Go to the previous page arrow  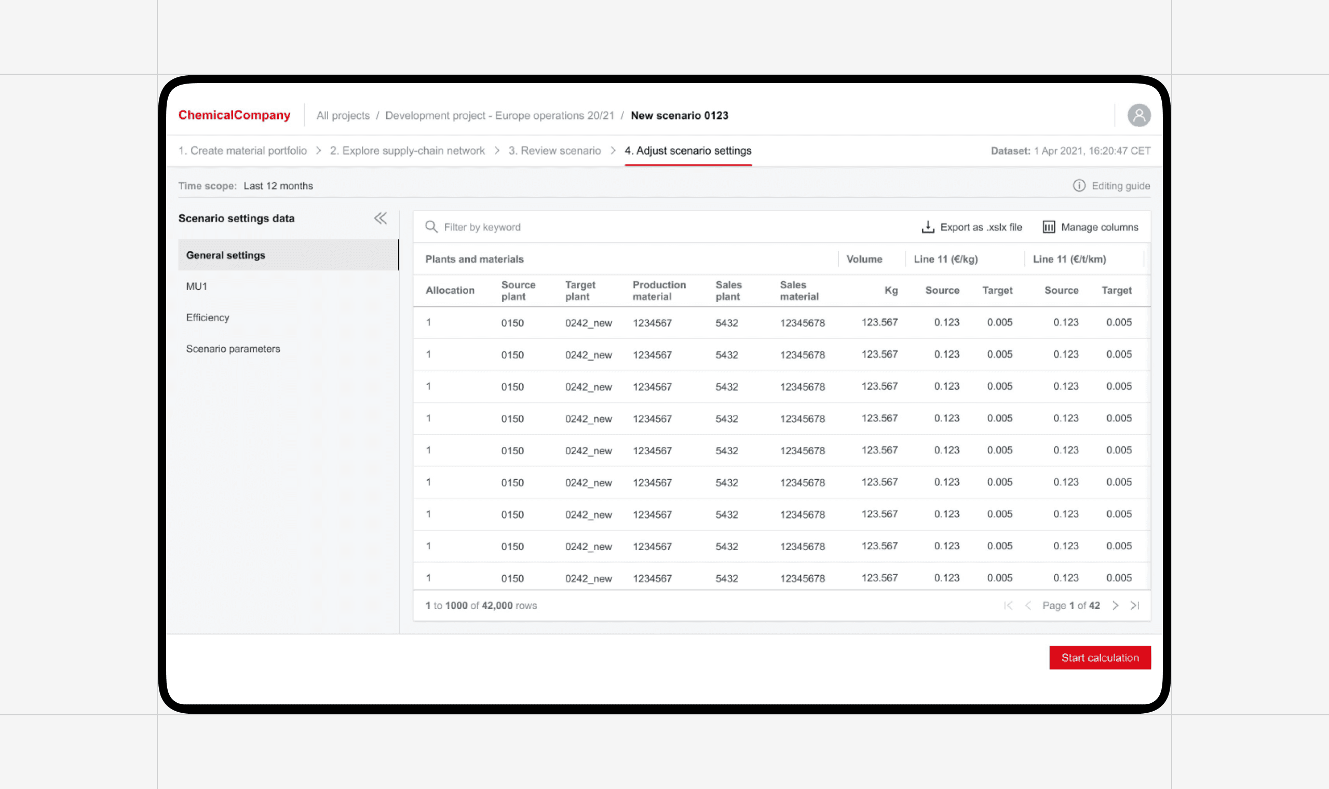pos(1028,606)
